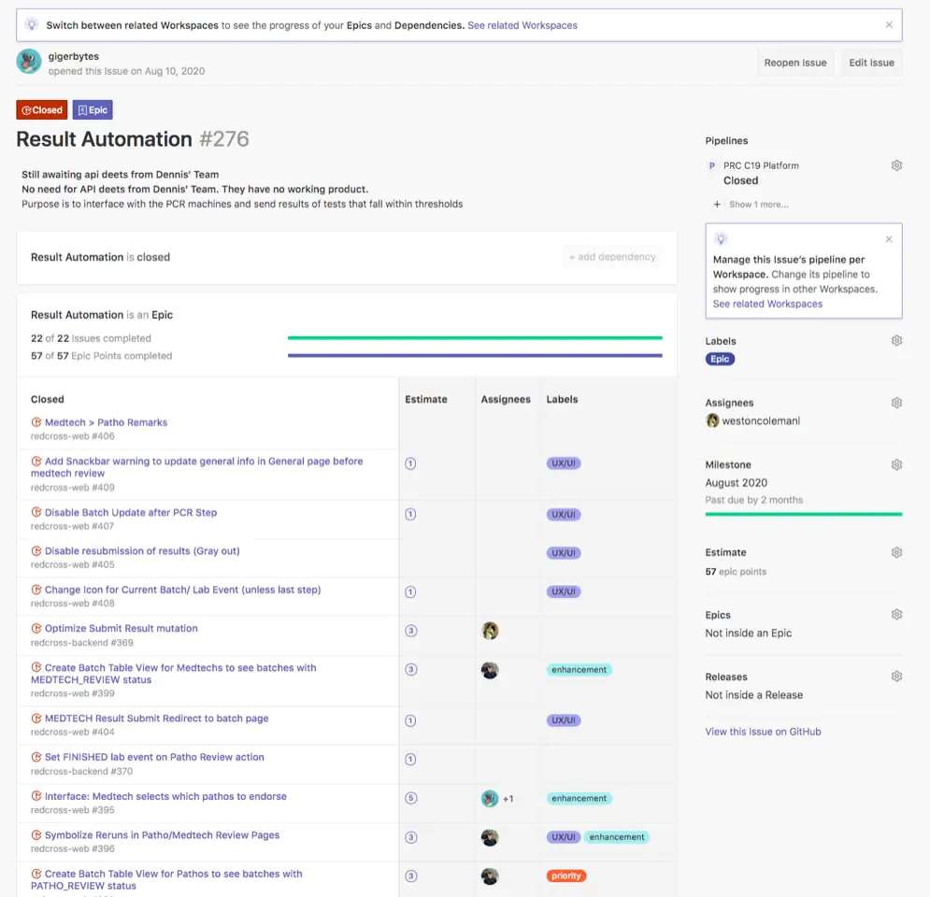The image size is (930, 897).
Task: Open Epics settings gear
Action: [896, 614]
